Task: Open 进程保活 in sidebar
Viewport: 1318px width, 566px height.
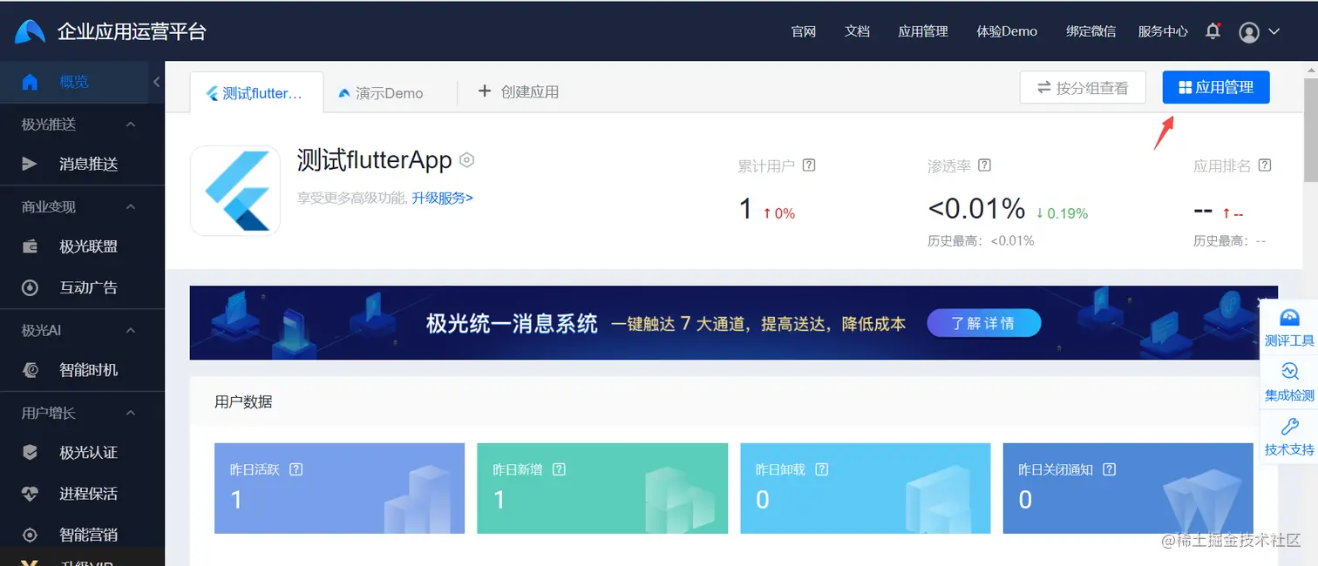Action: [82, 494]
